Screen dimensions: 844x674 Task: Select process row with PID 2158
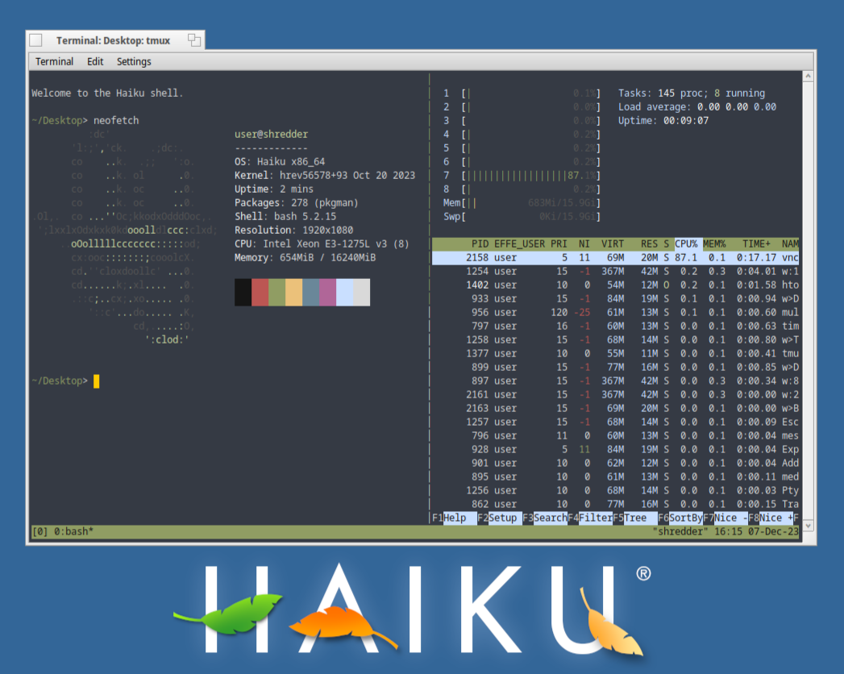615,258
